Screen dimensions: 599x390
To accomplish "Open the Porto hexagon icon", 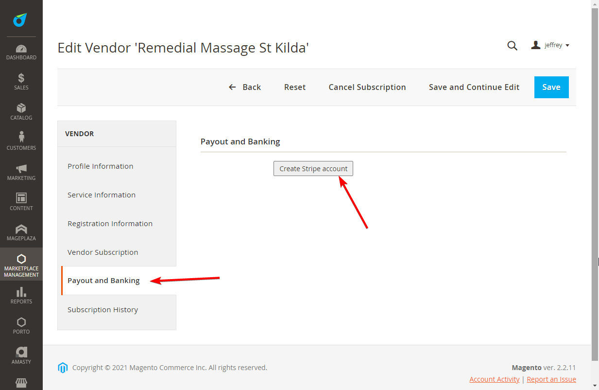I will tap(21, 322).
